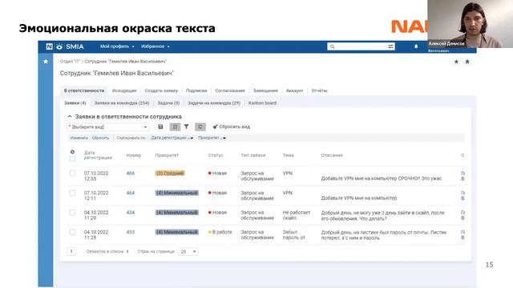The height and width of the screenshot is (288, 513).
Task: Open request number 464 link
Action: (131, 193)
